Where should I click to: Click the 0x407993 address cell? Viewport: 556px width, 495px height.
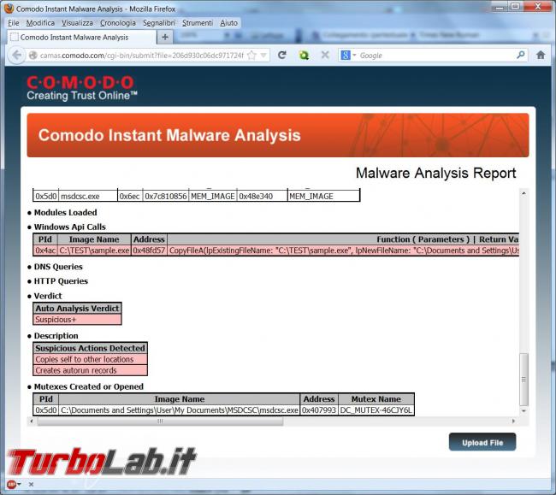point(319,410)
